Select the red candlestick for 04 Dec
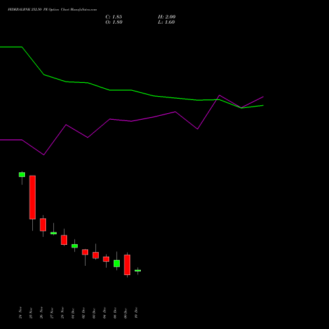This screenshot has width=329, height=329. click(x=106, y=259)
